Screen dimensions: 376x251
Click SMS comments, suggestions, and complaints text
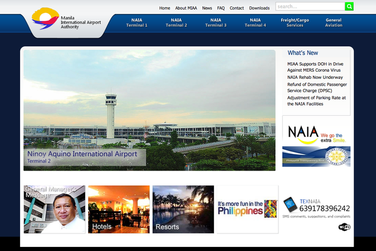coord(316,216)
